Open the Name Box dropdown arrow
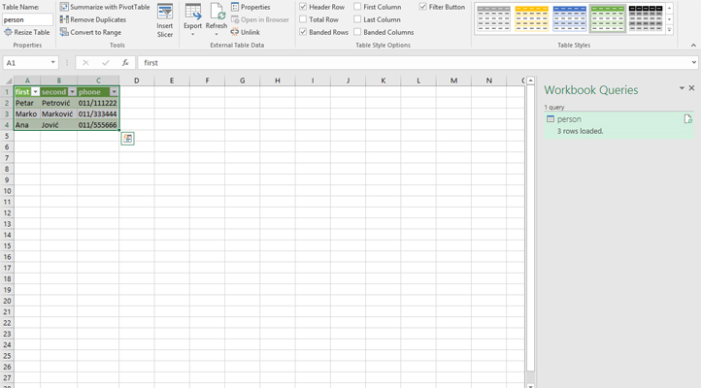 click(53, 63)
